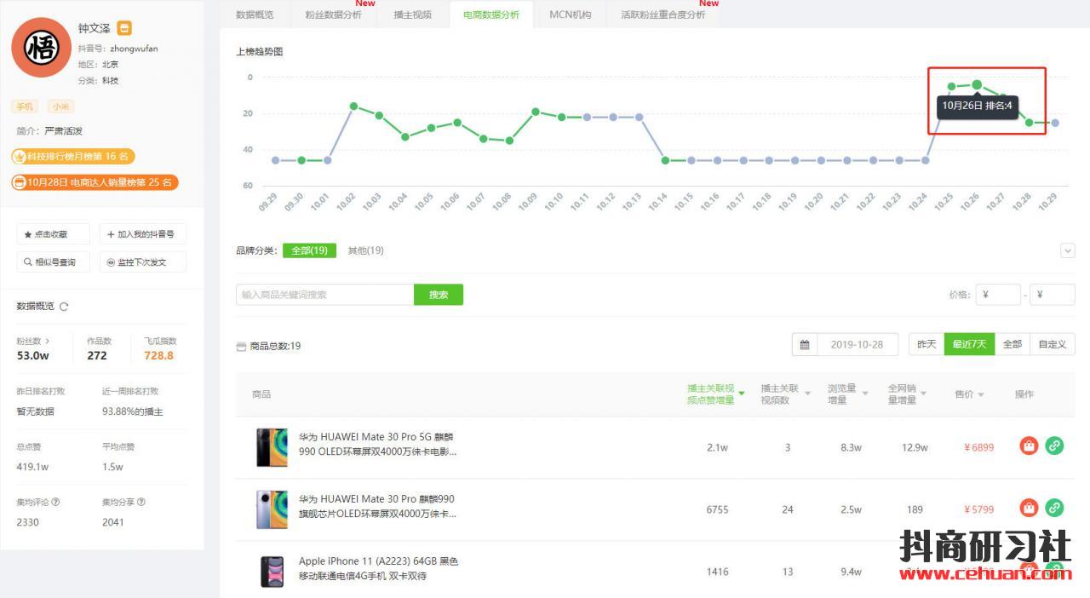This screenshot has width=1090, height=598.
Task: Click the 点击收藏 button
Action: tap(53, 234)
